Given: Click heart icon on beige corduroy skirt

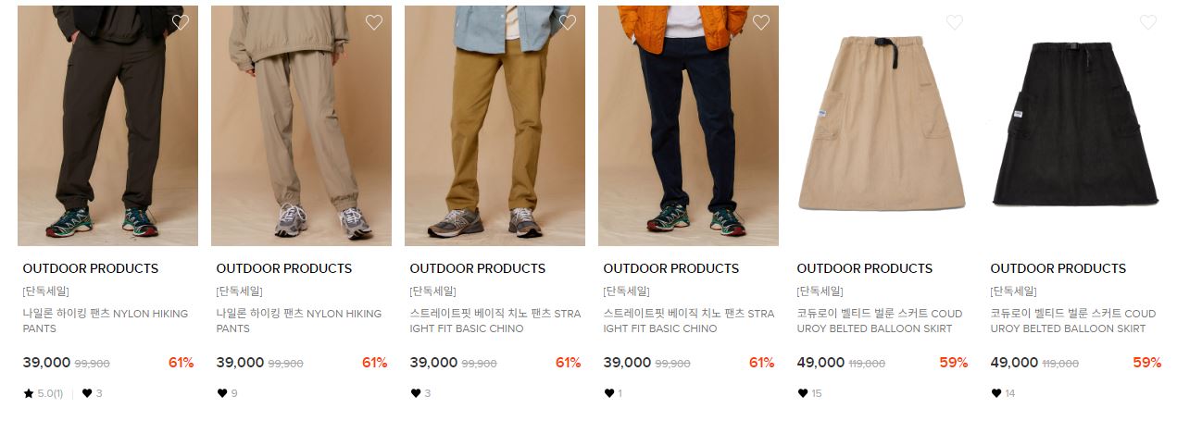Looking at the screenshot, I should [955, 22].
